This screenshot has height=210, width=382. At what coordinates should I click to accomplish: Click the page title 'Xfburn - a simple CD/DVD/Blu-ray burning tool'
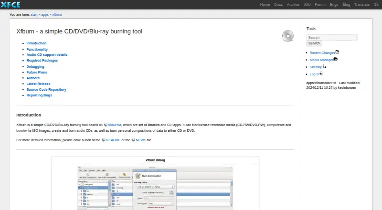[x=79, y=31]
